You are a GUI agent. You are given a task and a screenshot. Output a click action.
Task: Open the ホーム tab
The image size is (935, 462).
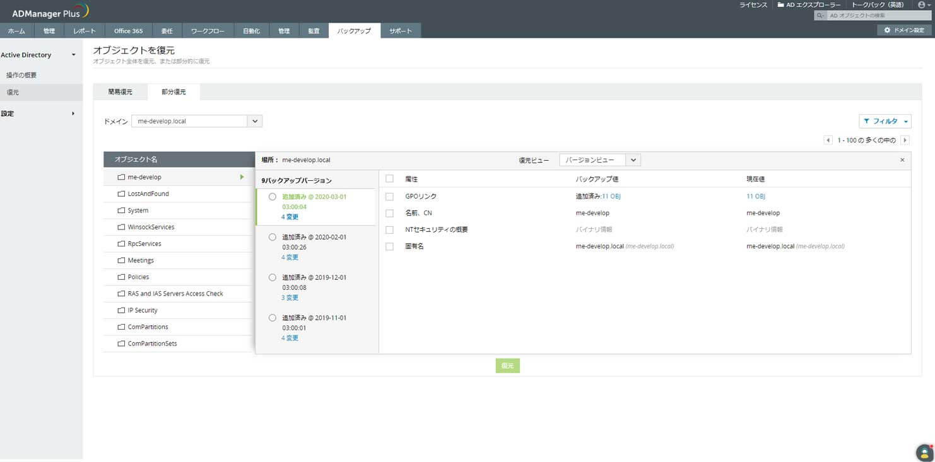click(x=16, y=31)
